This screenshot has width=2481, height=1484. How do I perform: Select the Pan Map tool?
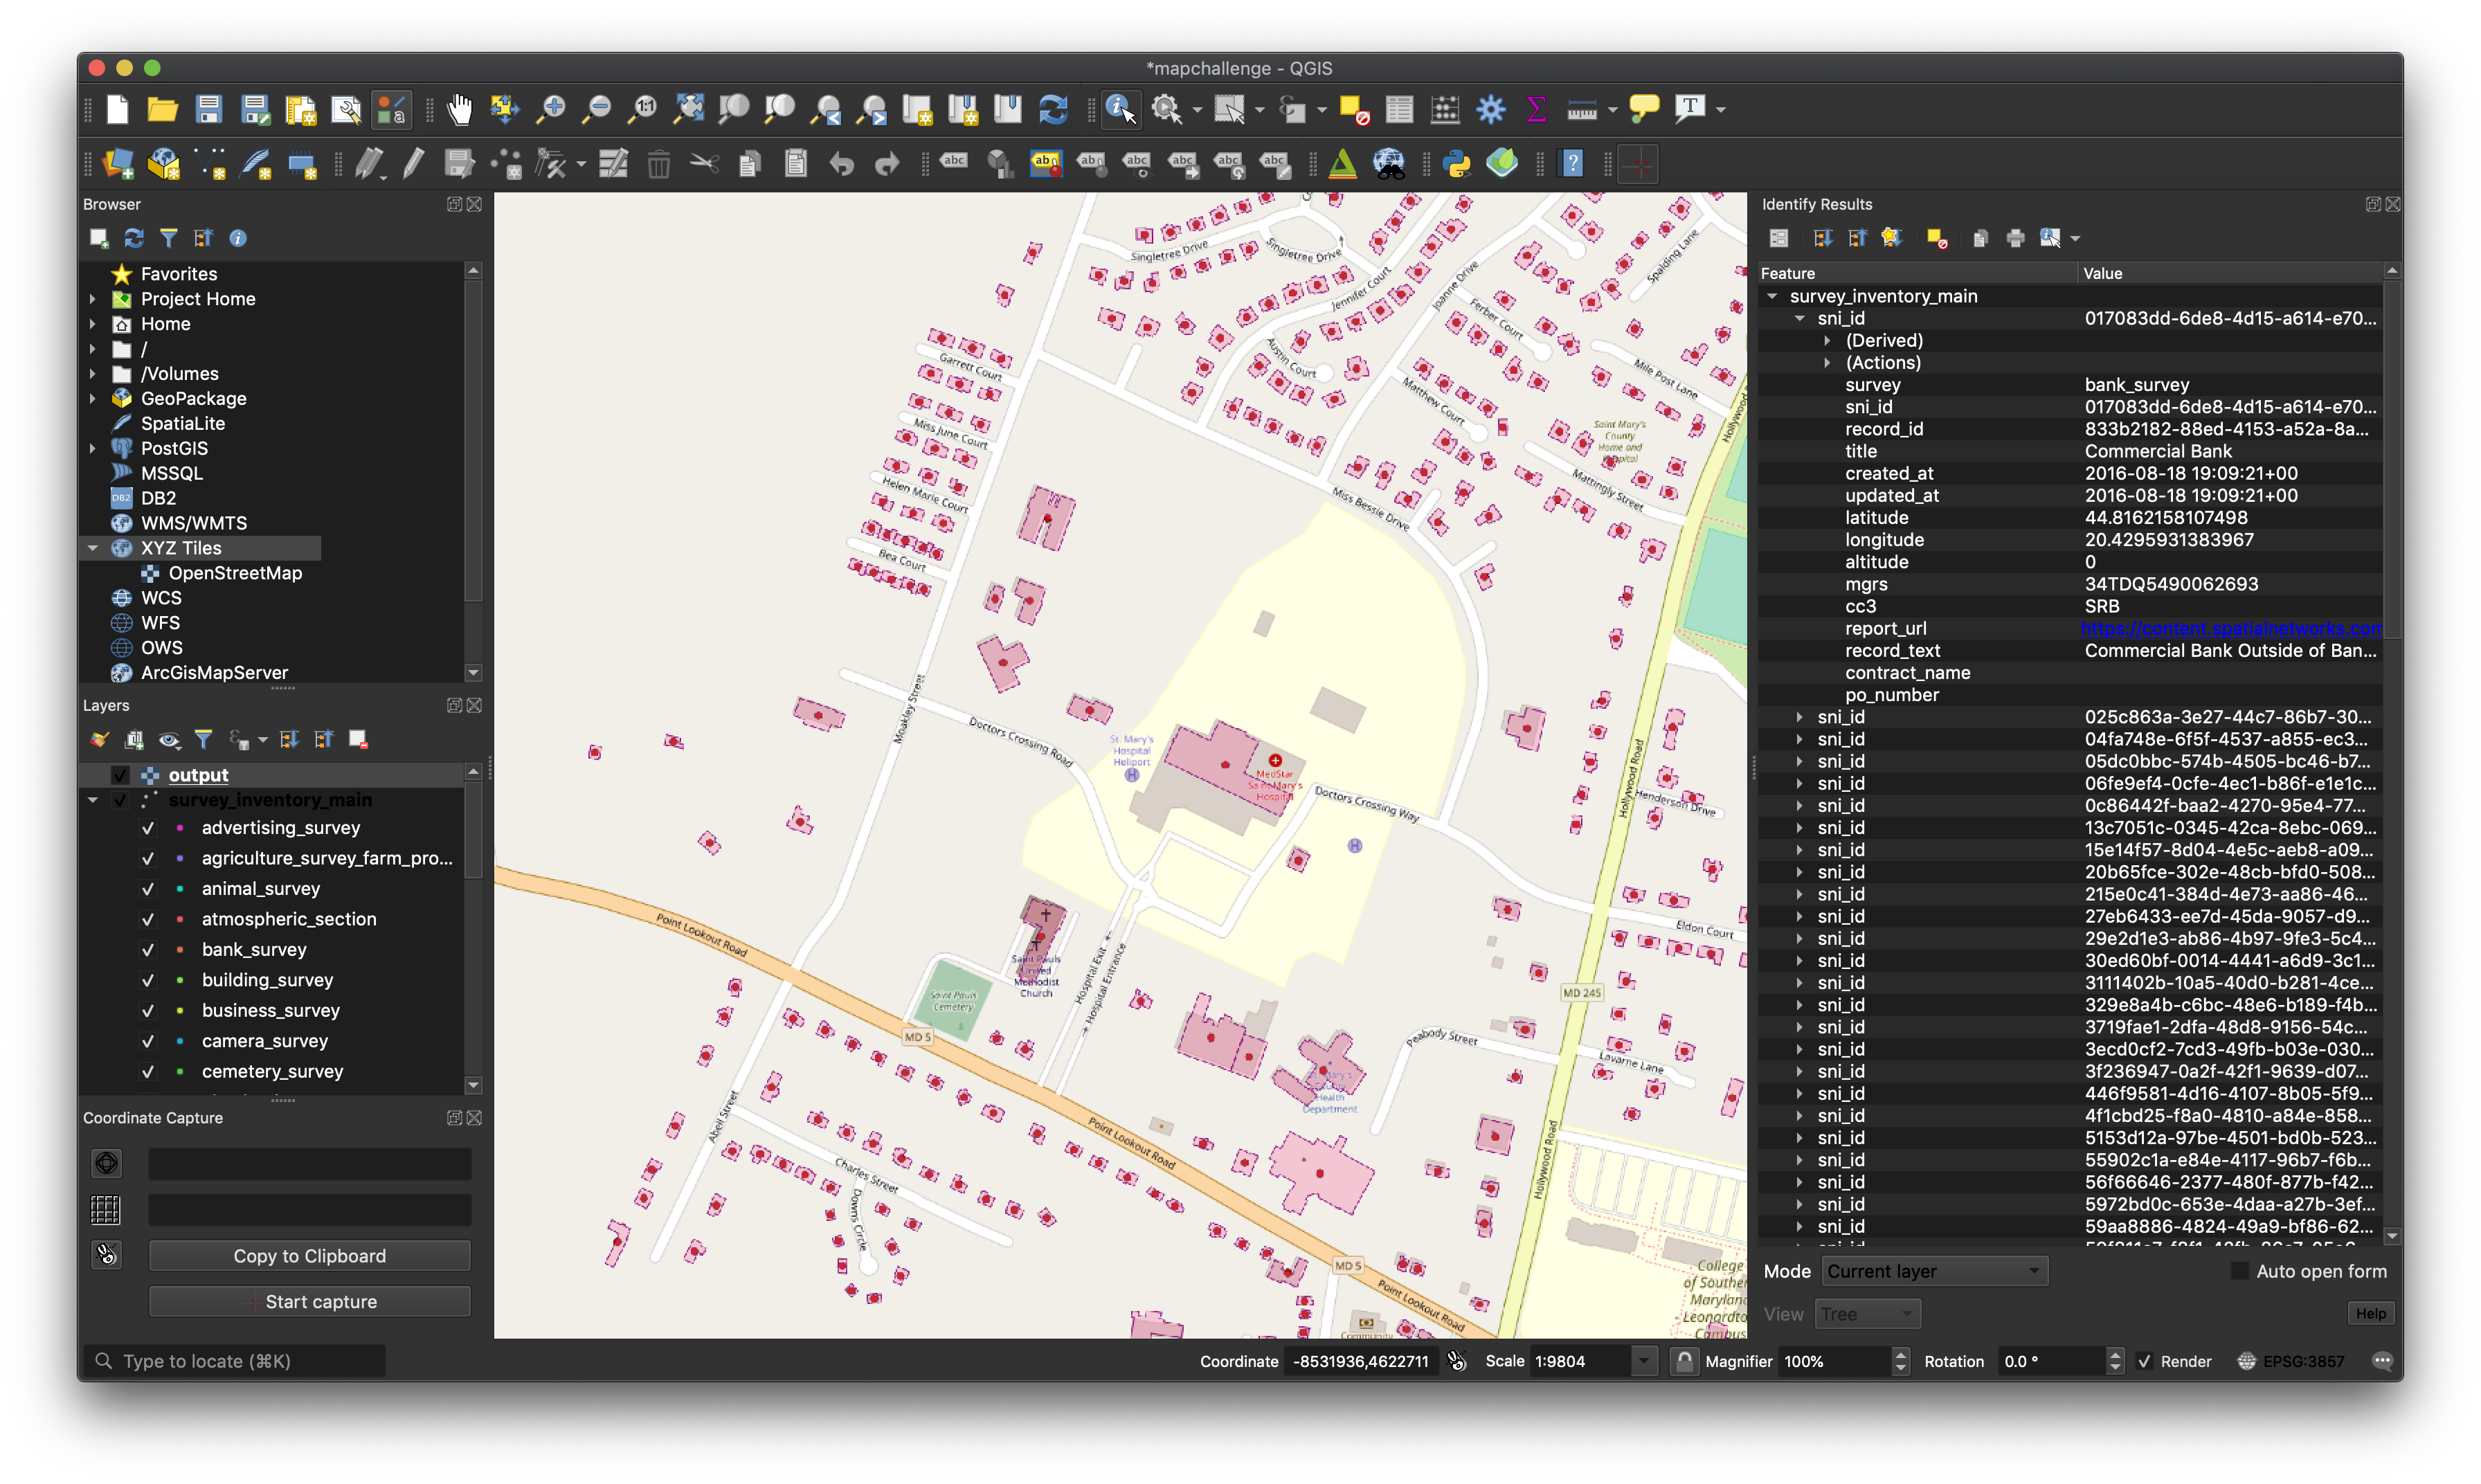(x=460, y=110)
